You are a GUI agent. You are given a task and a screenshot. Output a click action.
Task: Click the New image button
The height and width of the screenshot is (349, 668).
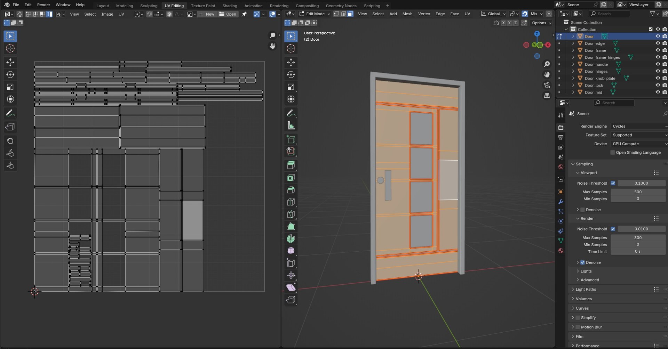207,14
